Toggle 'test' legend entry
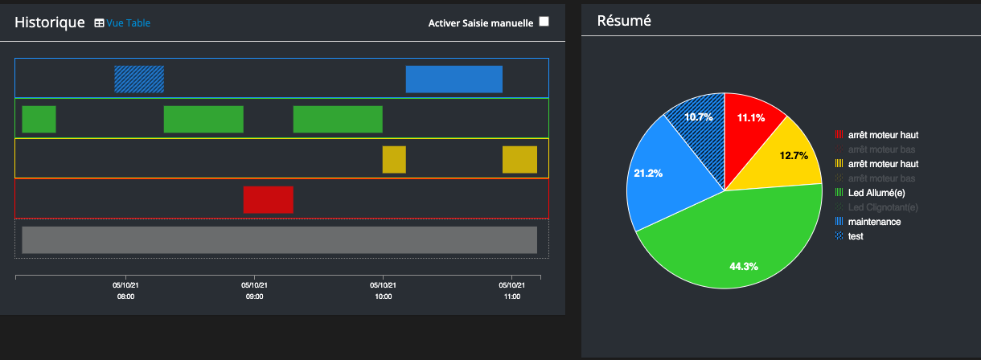The width and height of the screenshot is (981, 360). (849, 236)
